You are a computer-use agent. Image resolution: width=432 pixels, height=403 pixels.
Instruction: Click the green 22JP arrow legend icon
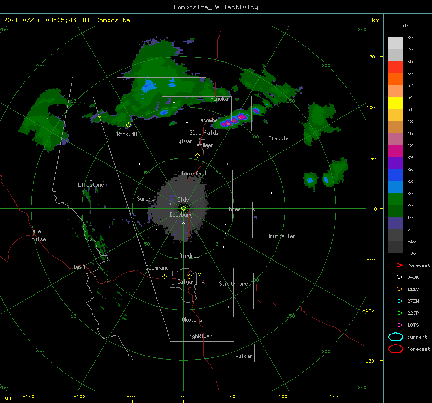[x=396, y=313]
